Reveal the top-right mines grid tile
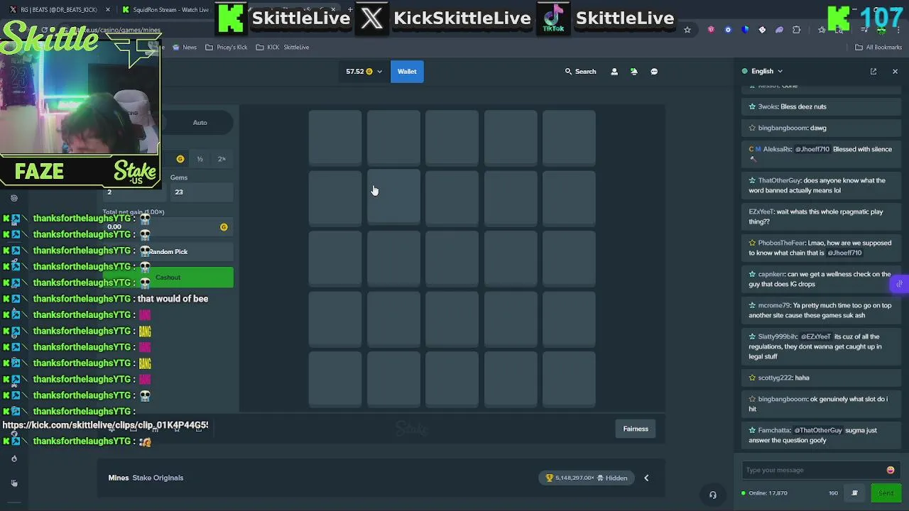Viewport: 909px width, 511px height. 569,138
